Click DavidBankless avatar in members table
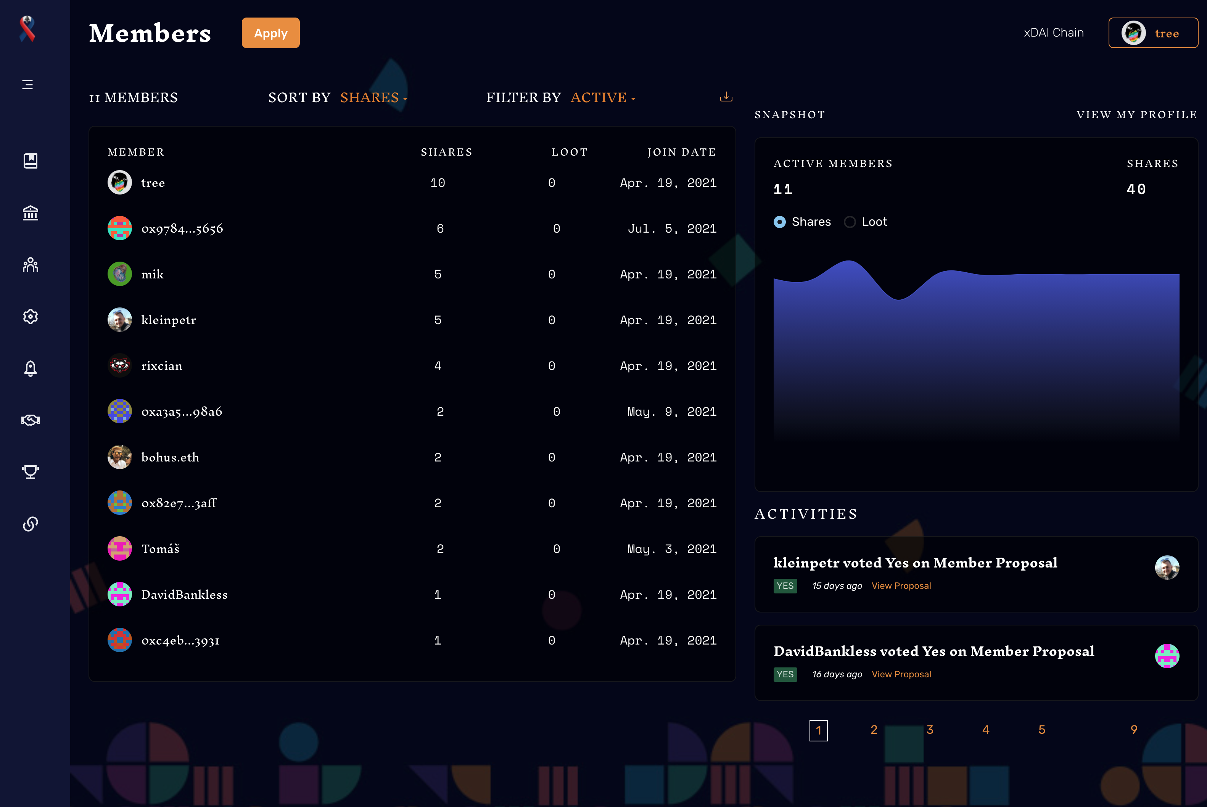Image resolution: width=1207 pixels, height=807 pixels. (x=119, y=595)
